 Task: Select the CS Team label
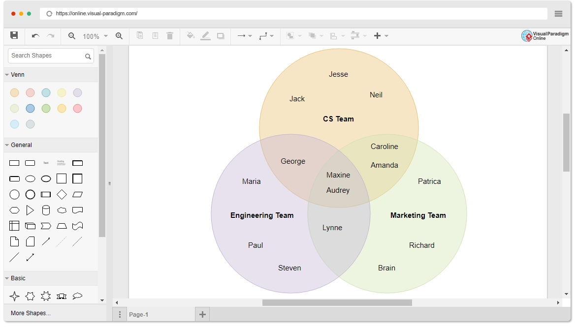click(x=338, y=119)
